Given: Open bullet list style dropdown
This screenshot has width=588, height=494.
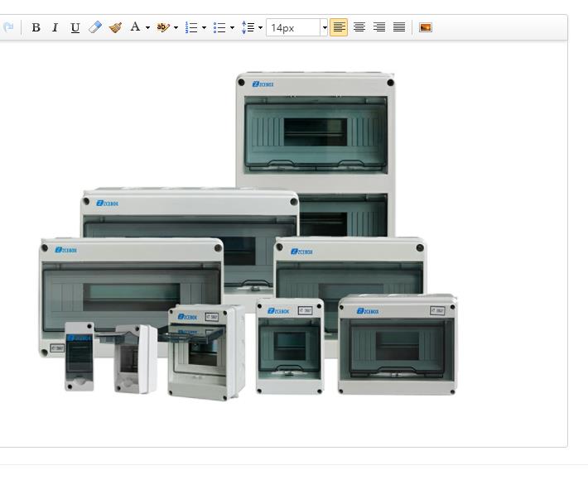Looking at the screenshot, I should [x=232, y=27].
